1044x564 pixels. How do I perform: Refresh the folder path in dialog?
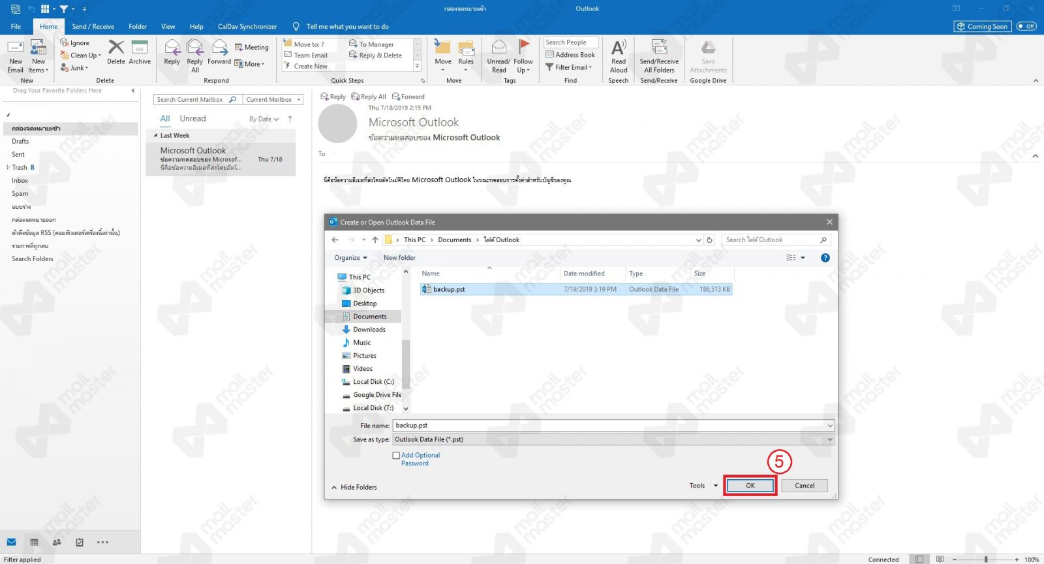(710, 240)
